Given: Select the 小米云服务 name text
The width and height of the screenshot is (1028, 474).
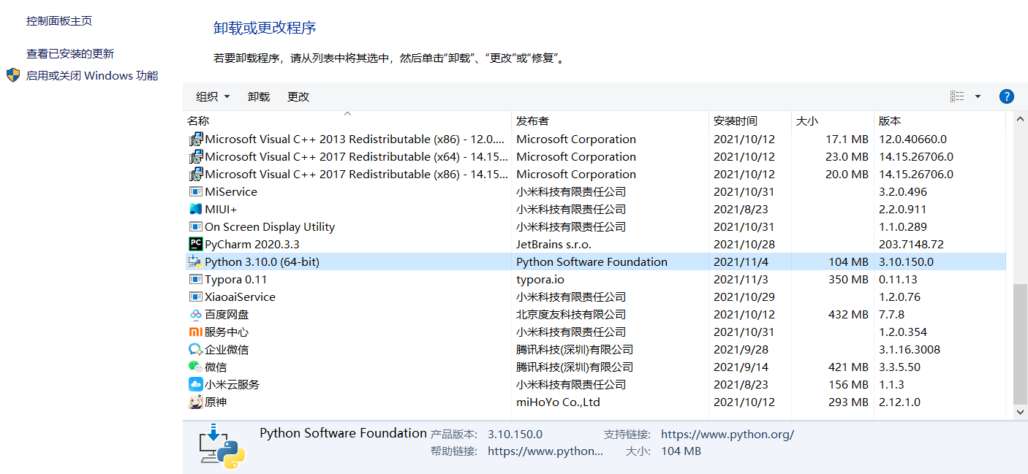Looking at the screenshot, I should point(232,384).
